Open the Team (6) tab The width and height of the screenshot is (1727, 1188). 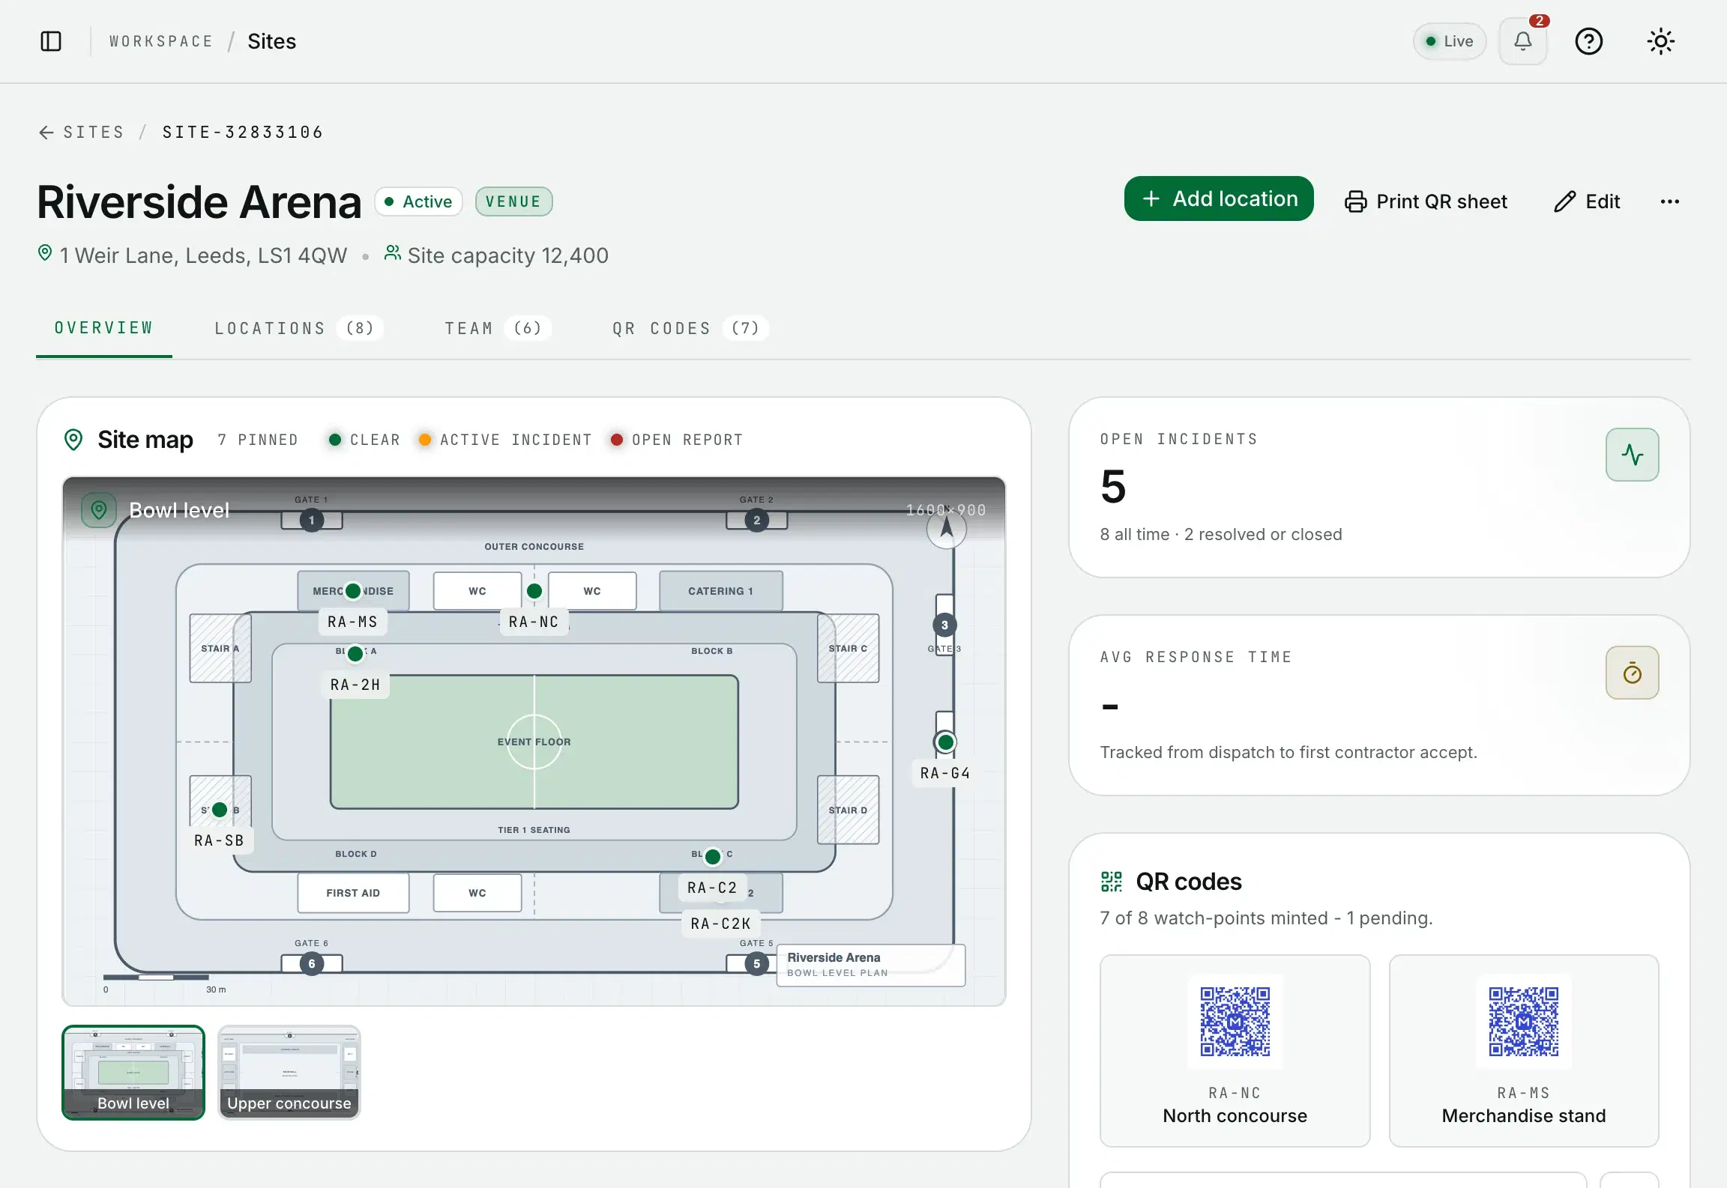[x=497, y=328]
